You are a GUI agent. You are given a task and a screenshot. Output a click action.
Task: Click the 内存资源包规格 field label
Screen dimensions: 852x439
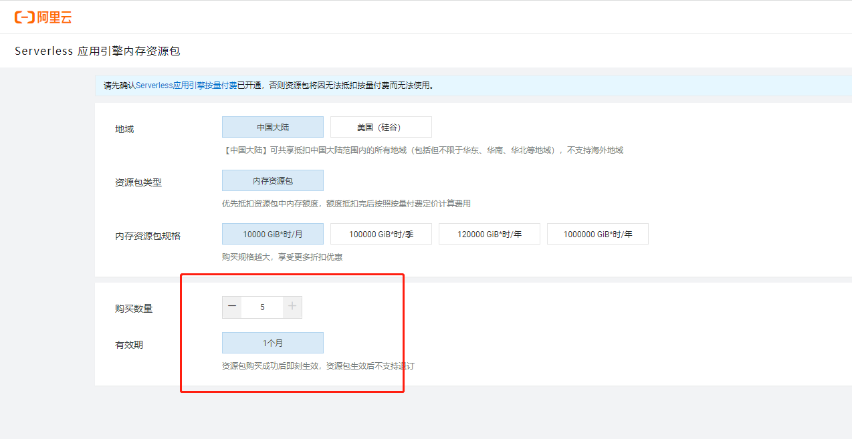pos(148,236)
